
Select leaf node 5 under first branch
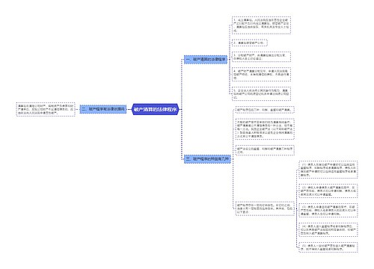tap(261, 93)
